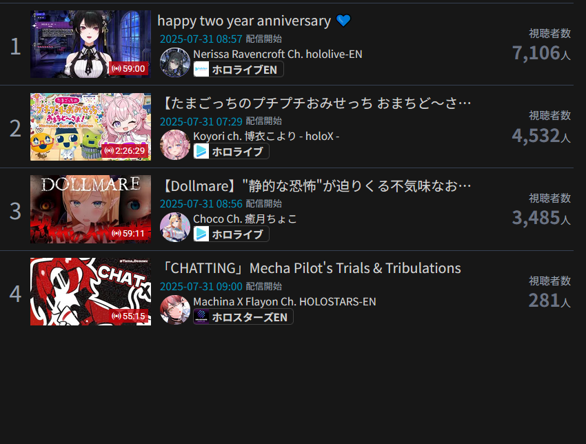
Task: Open the red CHAT stream thumbnail
Action: 91,292
